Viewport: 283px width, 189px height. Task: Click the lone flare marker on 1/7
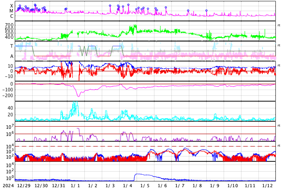[x=188, y=11]
